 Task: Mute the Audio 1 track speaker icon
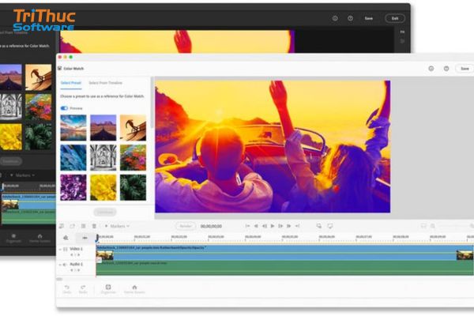tap(66, 265)
